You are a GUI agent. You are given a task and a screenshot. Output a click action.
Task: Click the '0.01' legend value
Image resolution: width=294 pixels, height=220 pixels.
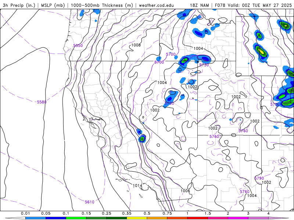(x=25, y=213)
